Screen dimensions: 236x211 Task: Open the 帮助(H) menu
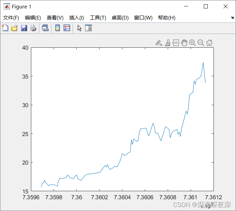coord(167,18)
